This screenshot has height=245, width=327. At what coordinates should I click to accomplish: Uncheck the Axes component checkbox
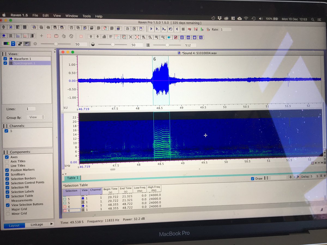(7, 157)
